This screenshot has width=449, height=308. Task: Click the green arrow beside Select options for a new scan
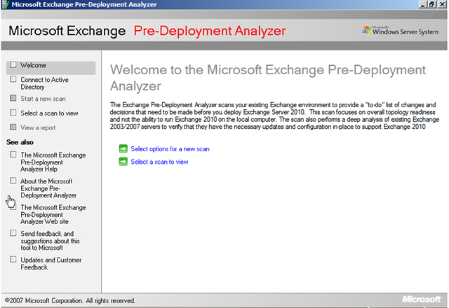point(123,149)
